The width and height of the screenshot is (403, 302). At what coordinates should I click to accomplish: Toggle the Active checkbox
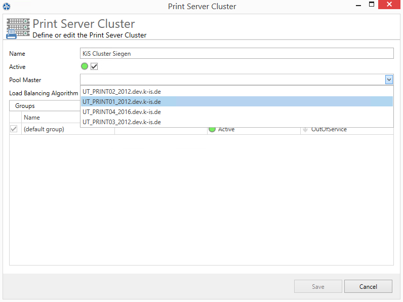pos(94,66)
